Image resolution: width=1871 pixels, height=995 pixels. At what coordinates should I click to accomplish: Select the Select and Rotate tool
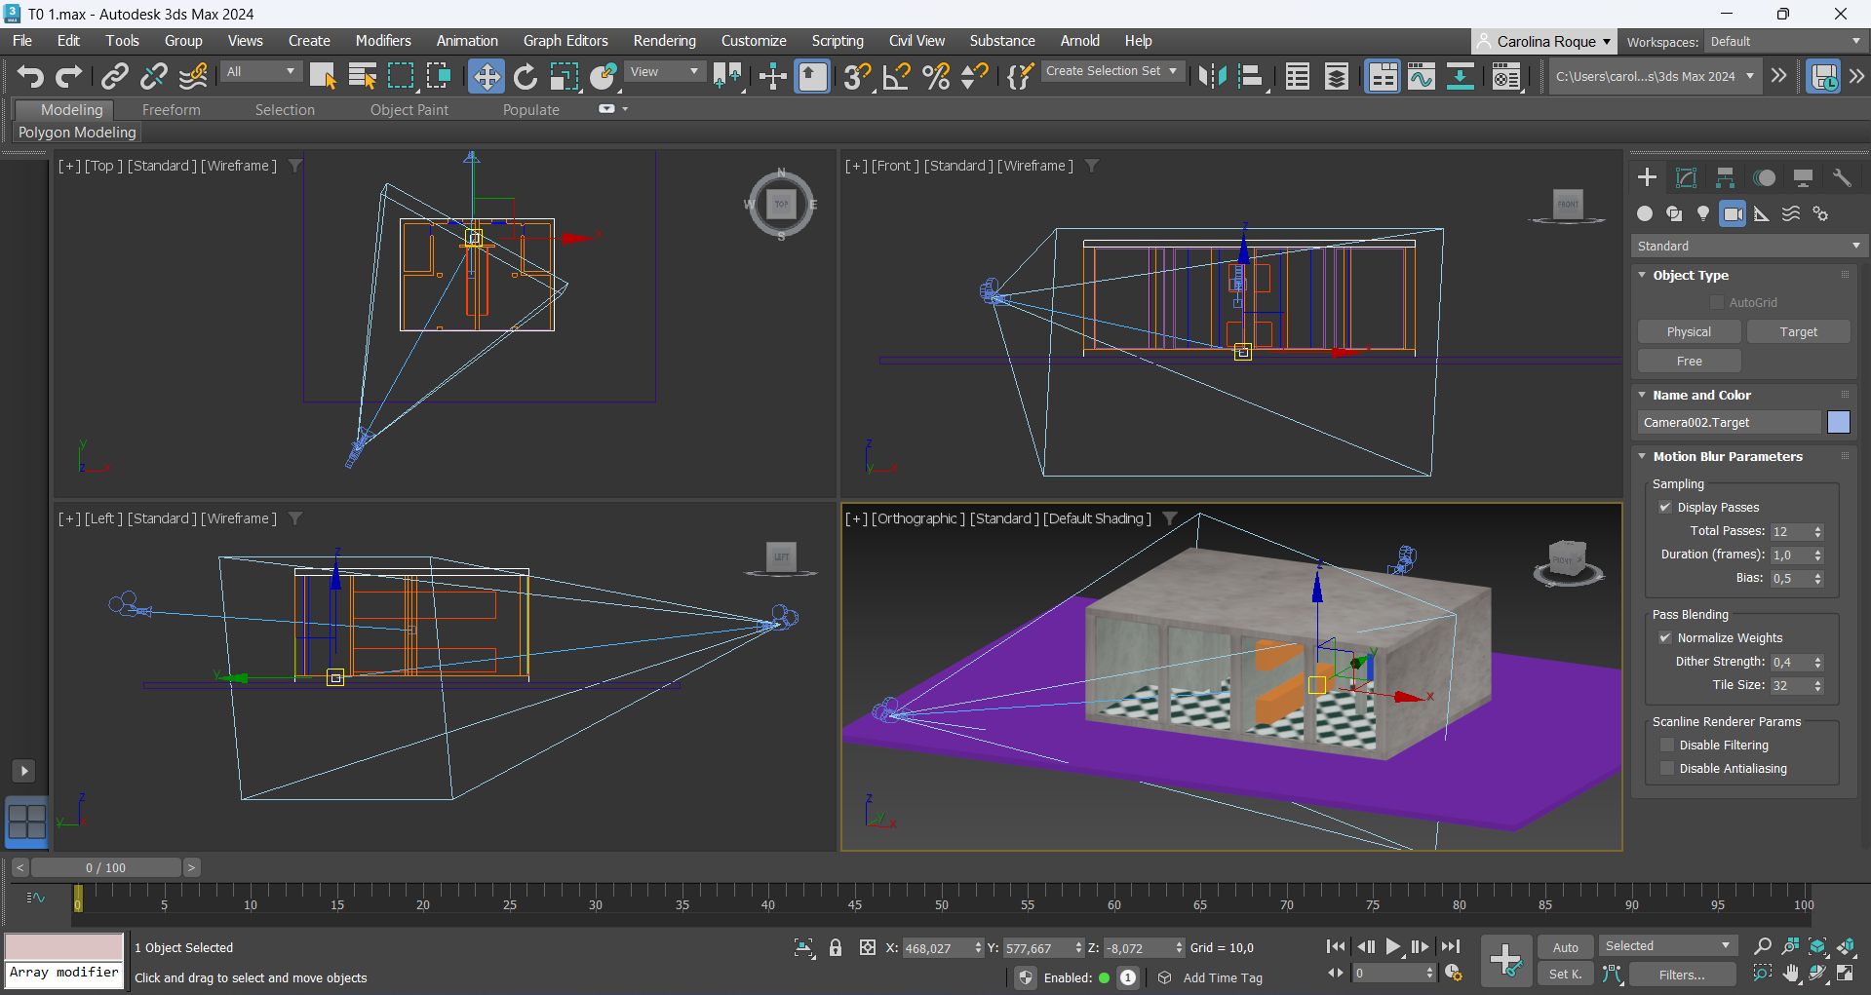526,76
